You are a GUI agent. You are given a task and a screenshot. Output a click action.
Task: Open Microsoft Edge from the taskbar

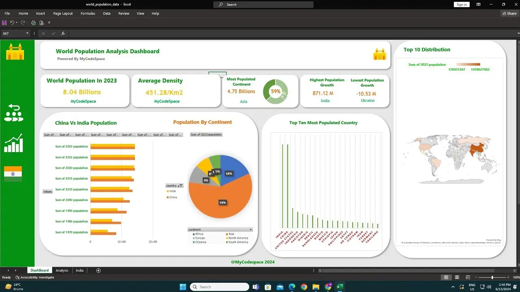click(292, 287)
